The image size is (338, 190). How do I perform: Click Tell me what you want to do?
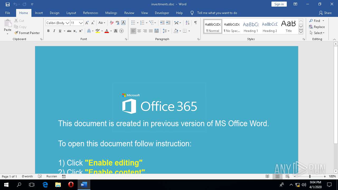[217, 13]
